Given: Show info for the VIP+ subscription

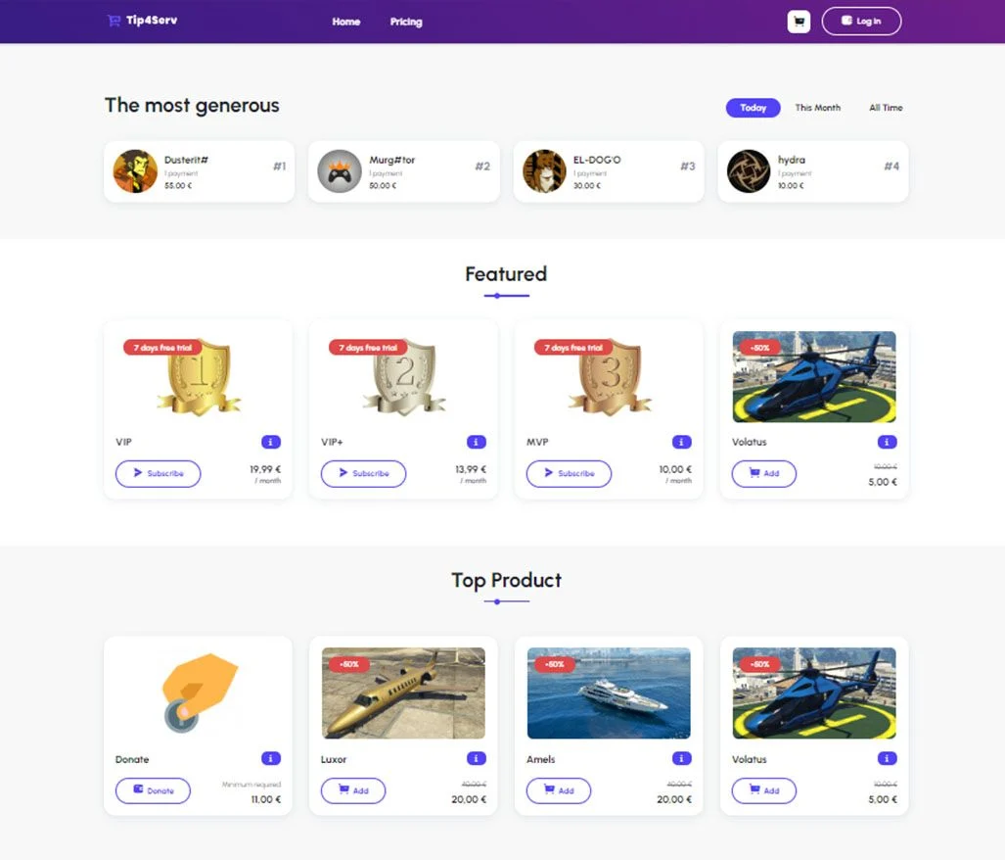Looking at the screenshot, I should point(477,442).
